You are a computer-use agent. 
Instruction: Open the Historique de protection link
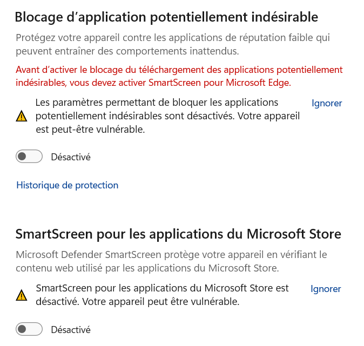click(x=68, y=185)
